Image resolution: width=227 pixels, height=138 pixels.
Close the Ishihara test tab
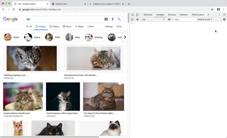click(x=85, y=4)
